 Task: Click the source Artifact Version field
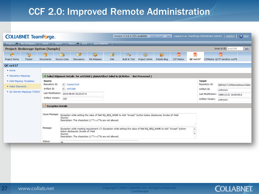pyautogui.click(x=83, y=99)
